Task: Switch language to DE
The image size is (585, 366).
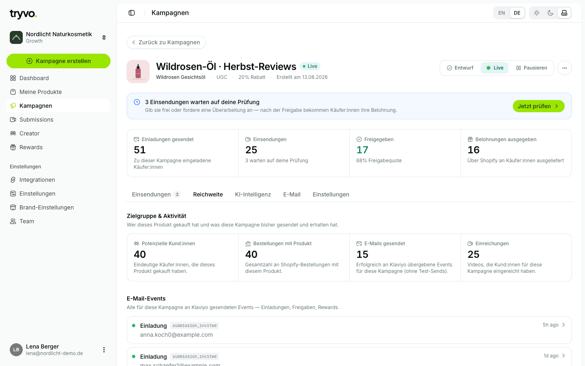Action: click(517, 13)
